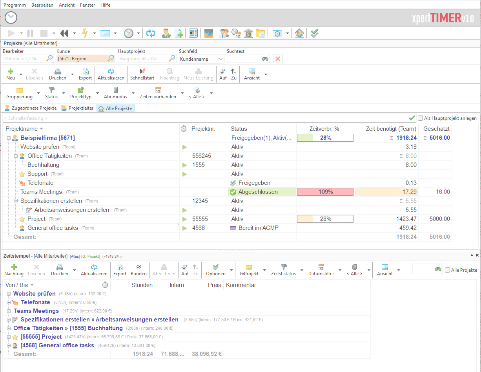The height and width of the screenshot is (372, 481).
Task: Click the bank building toolbar icon
Action: pos(248,33)
